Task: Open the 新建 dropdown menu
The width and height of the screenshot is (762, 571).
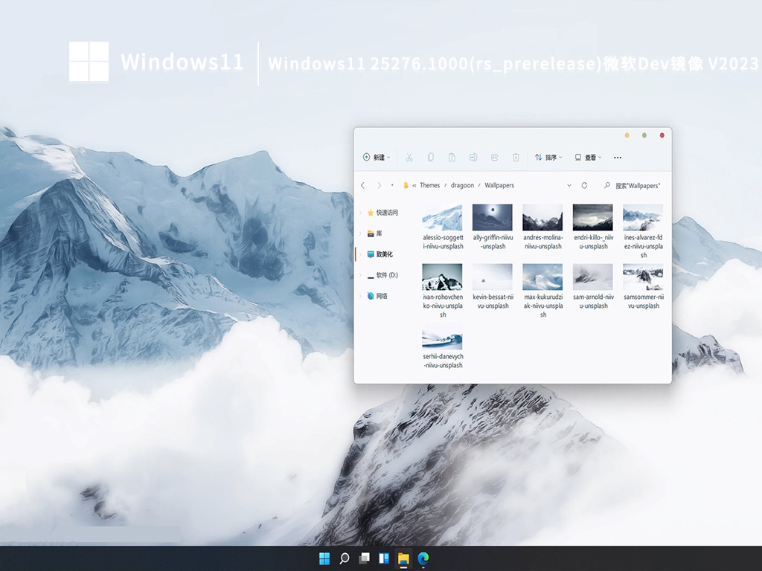Action: [x=374, y=157]
